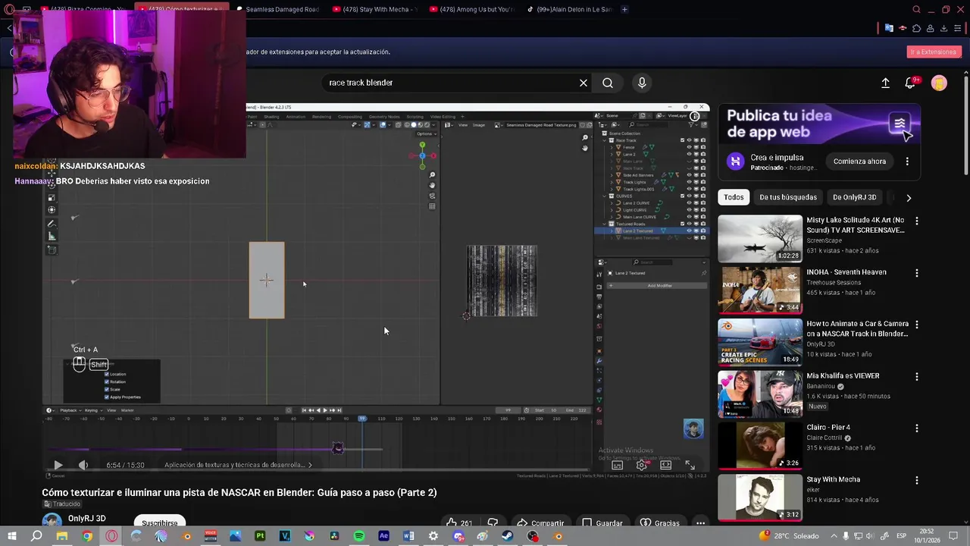The height and width of the screenshot is (546, 970).
Task: Select the De tus búsquedas chip
Action: [x=788, y=197]
